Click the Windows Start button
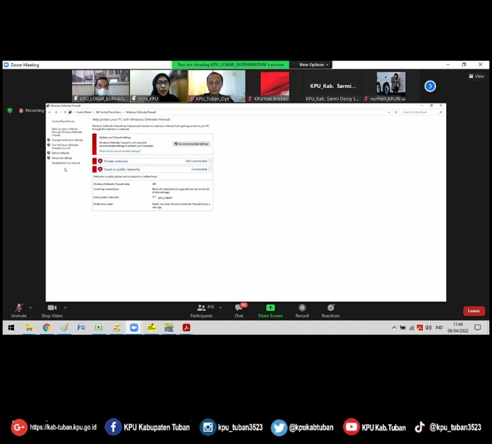492x444 pixels. [x=11, y=328]
